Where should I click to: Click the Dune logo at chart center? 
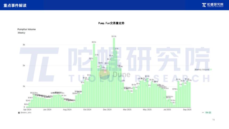(x=114, y=74)
